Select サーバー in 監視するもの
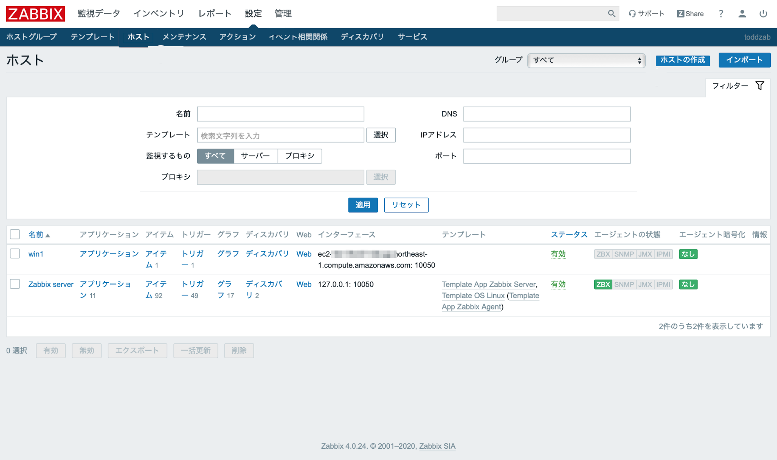The image size is (777, 460). click(x=255, y=156)
